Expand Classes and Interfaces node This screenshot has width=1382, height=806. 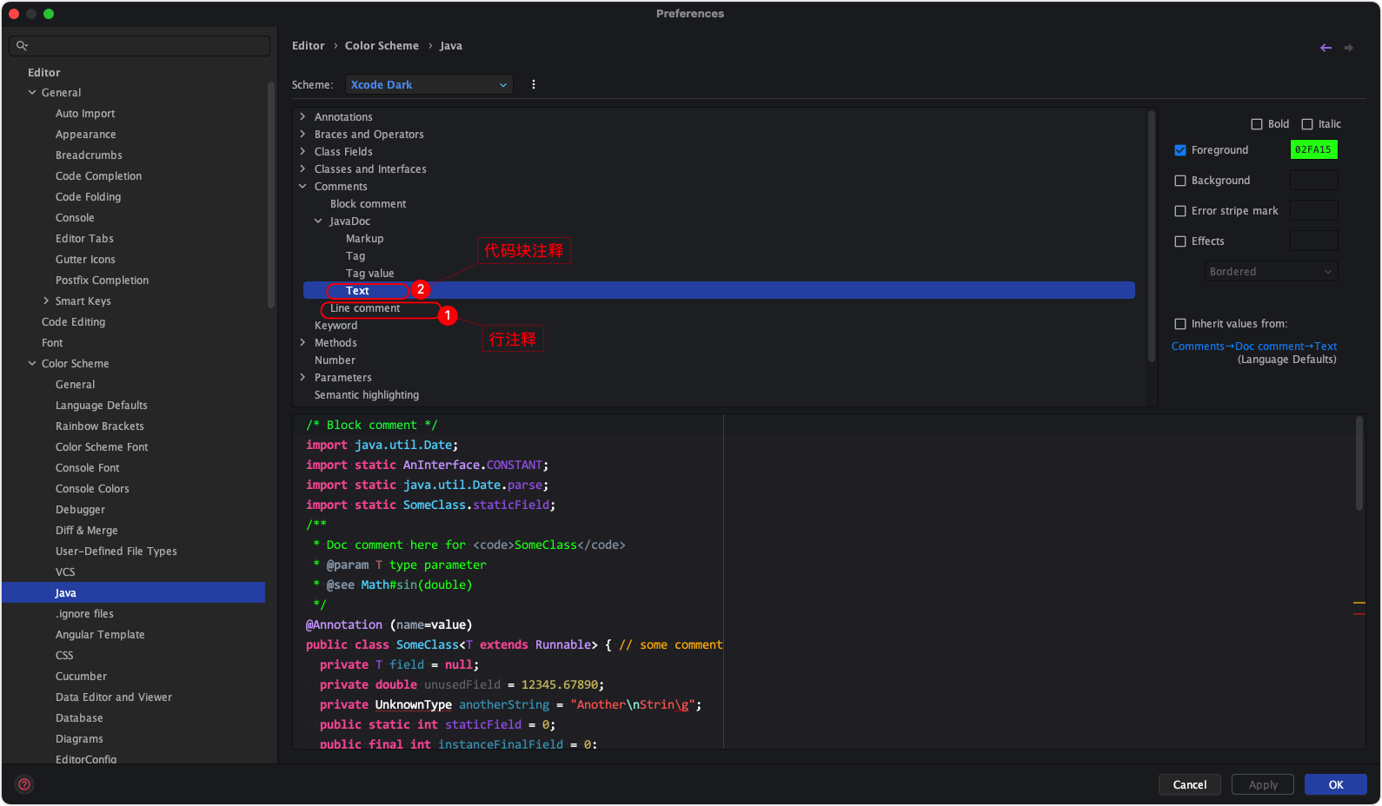(302, 168)
